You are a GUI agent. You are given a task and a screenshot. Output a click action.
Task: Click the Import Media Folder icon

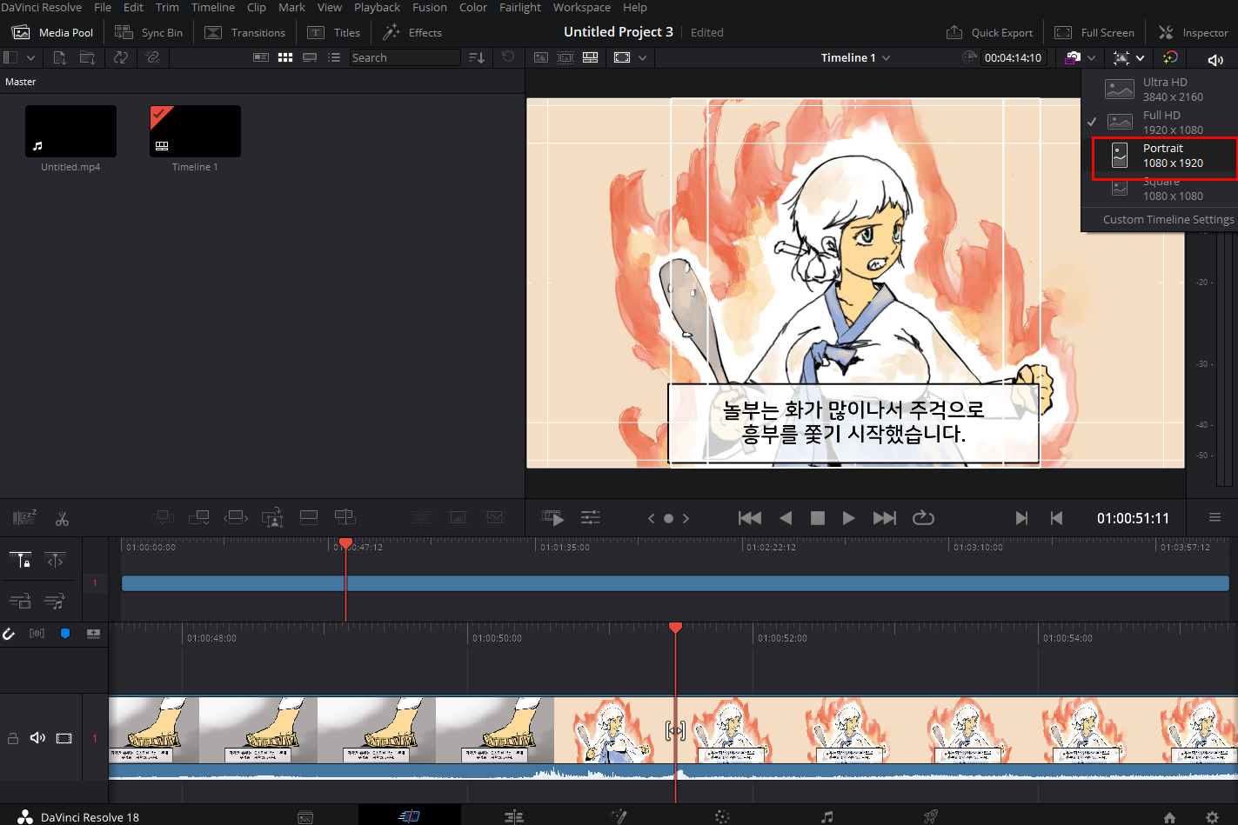tap(87, 57)
